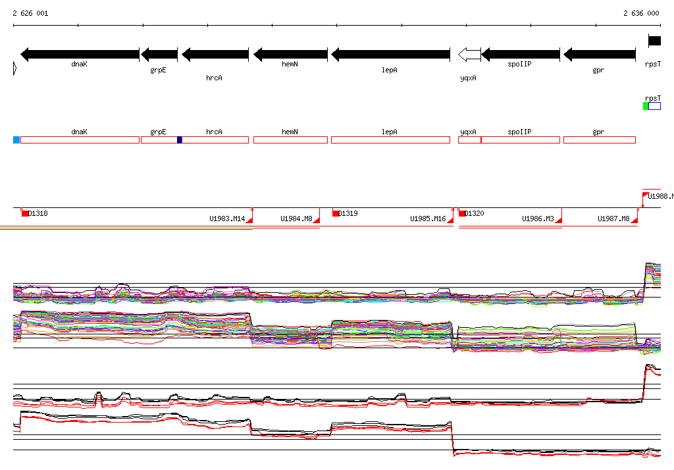
Task: Click the end coordinate 2 636 000
Action: click(x=641, y=13)
